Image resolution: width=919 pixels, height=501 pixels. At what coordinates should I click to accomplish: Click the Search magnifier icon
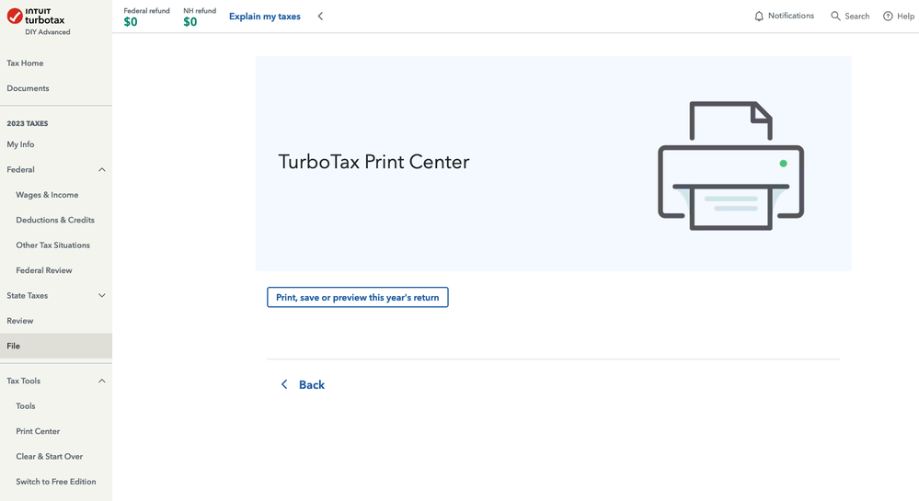pos(836,17)
